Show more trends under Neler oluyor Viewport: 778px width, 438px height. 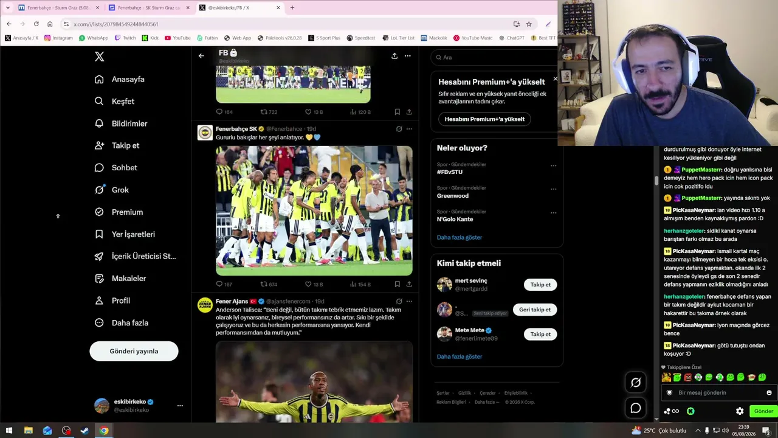pos(460,237)
